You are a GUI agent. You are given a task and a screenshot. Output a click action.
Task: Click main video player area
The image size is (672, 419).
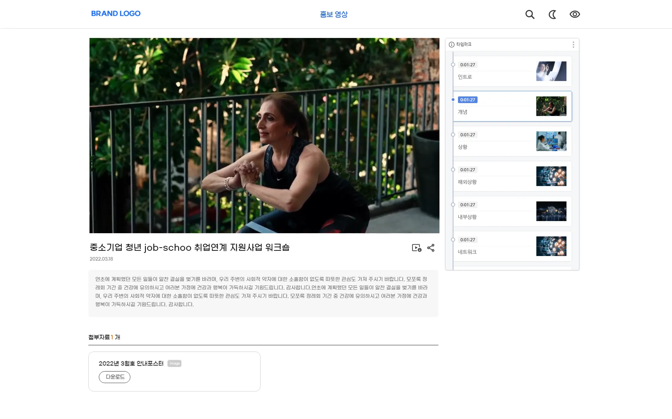(x=264, y=135)
